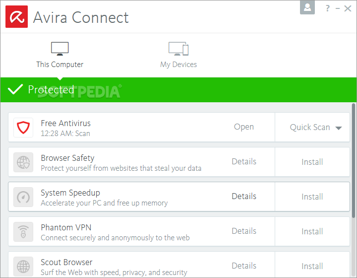Viewport: 357px width, 278px height.
Task: Click the vertical scrollbar of the product list
Action: pos(354,161)
